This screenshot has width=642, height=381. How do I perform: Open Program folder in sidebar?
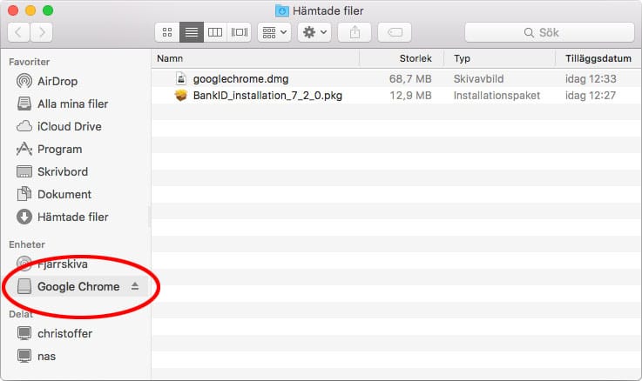click(59, 149)
